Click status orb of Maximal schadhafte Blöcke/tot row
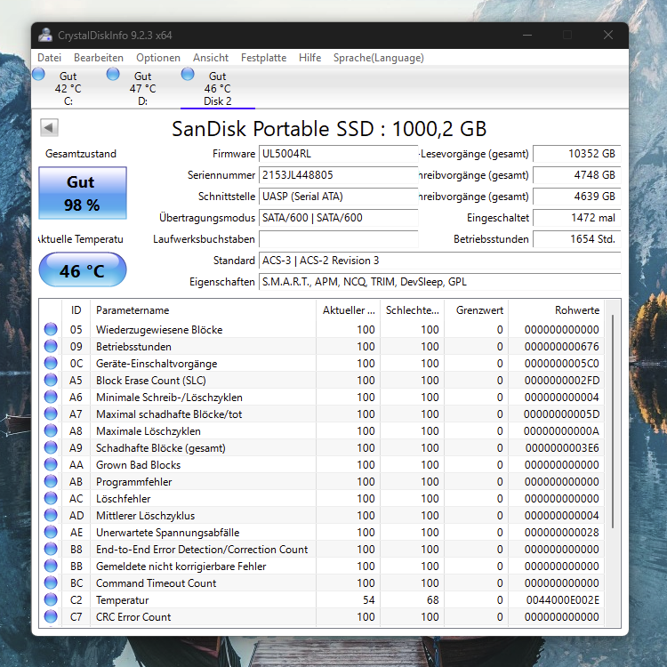The width and height of the screenshot is (667, 667). pos(51,414)
